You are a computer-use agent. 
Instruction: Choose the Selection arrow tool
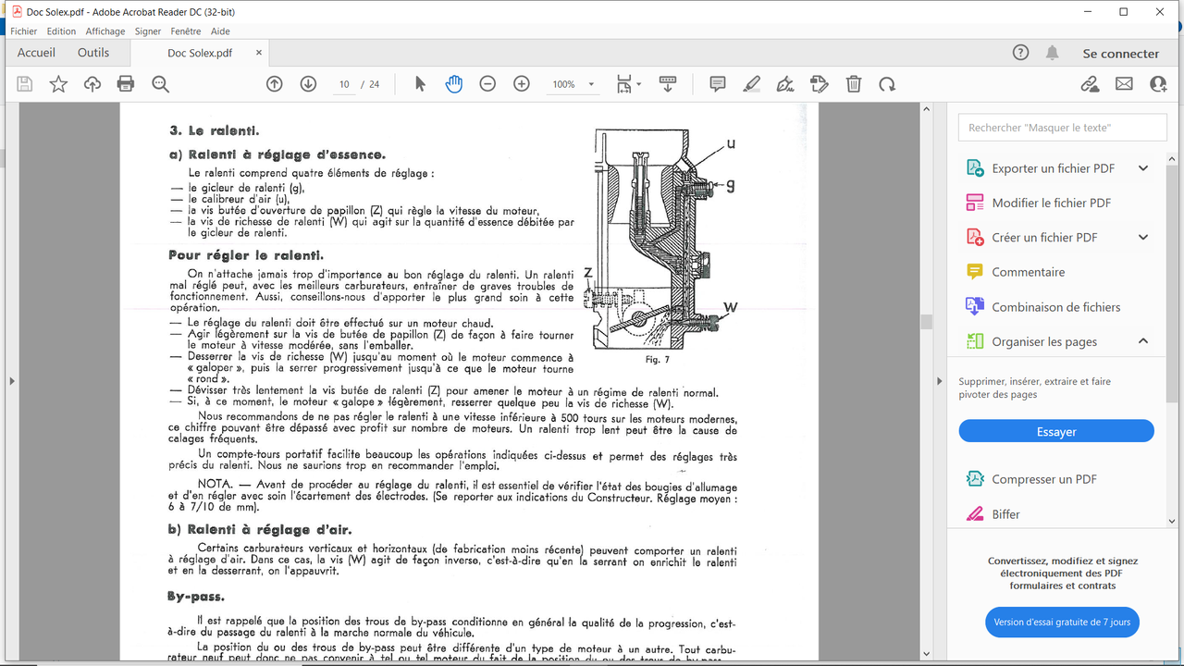(x=420, y=84)
